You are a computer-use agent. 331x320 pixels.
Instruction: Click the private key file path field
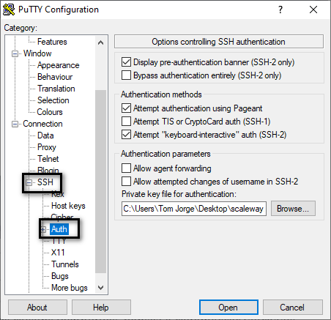[194, 209]
